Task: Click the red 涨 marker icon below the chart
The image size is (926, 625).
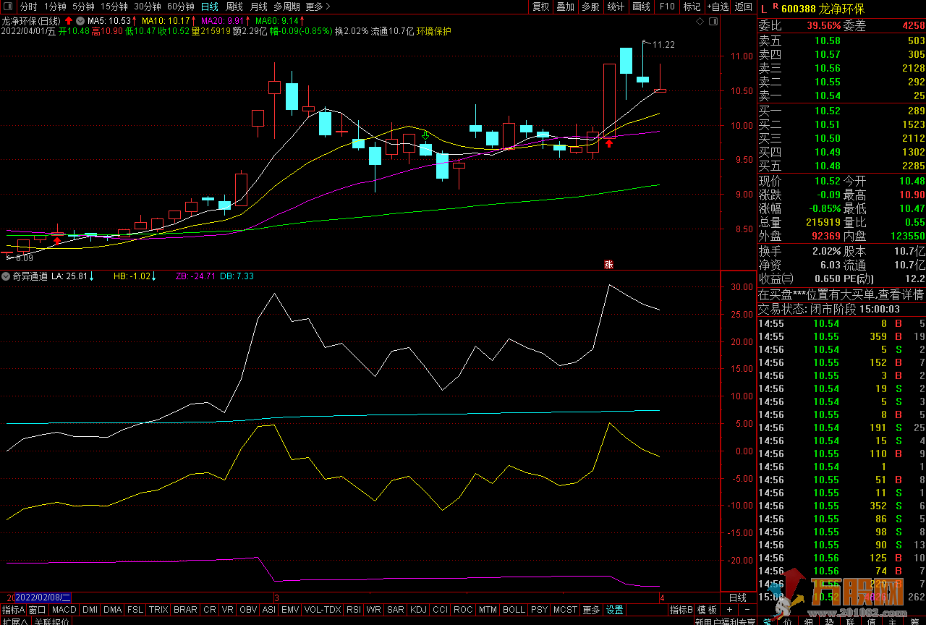Action: pos(608,265)
